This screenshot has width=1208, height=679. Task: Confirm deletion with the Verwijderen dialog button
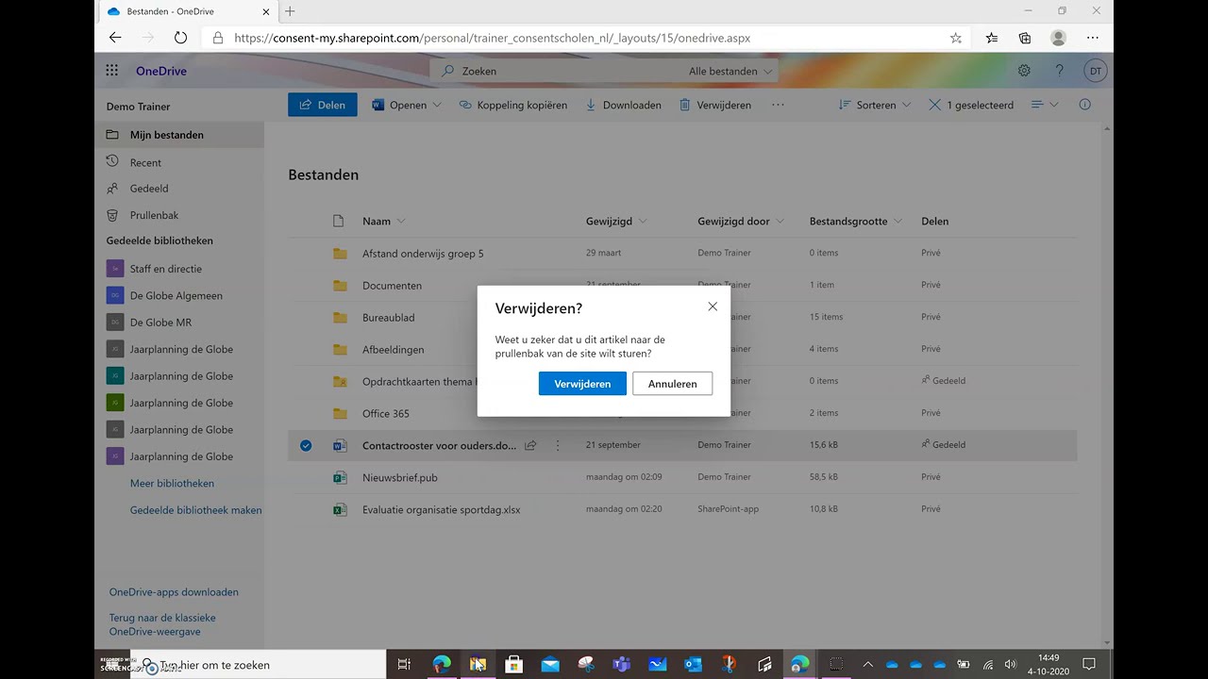(x=582, y=384)
